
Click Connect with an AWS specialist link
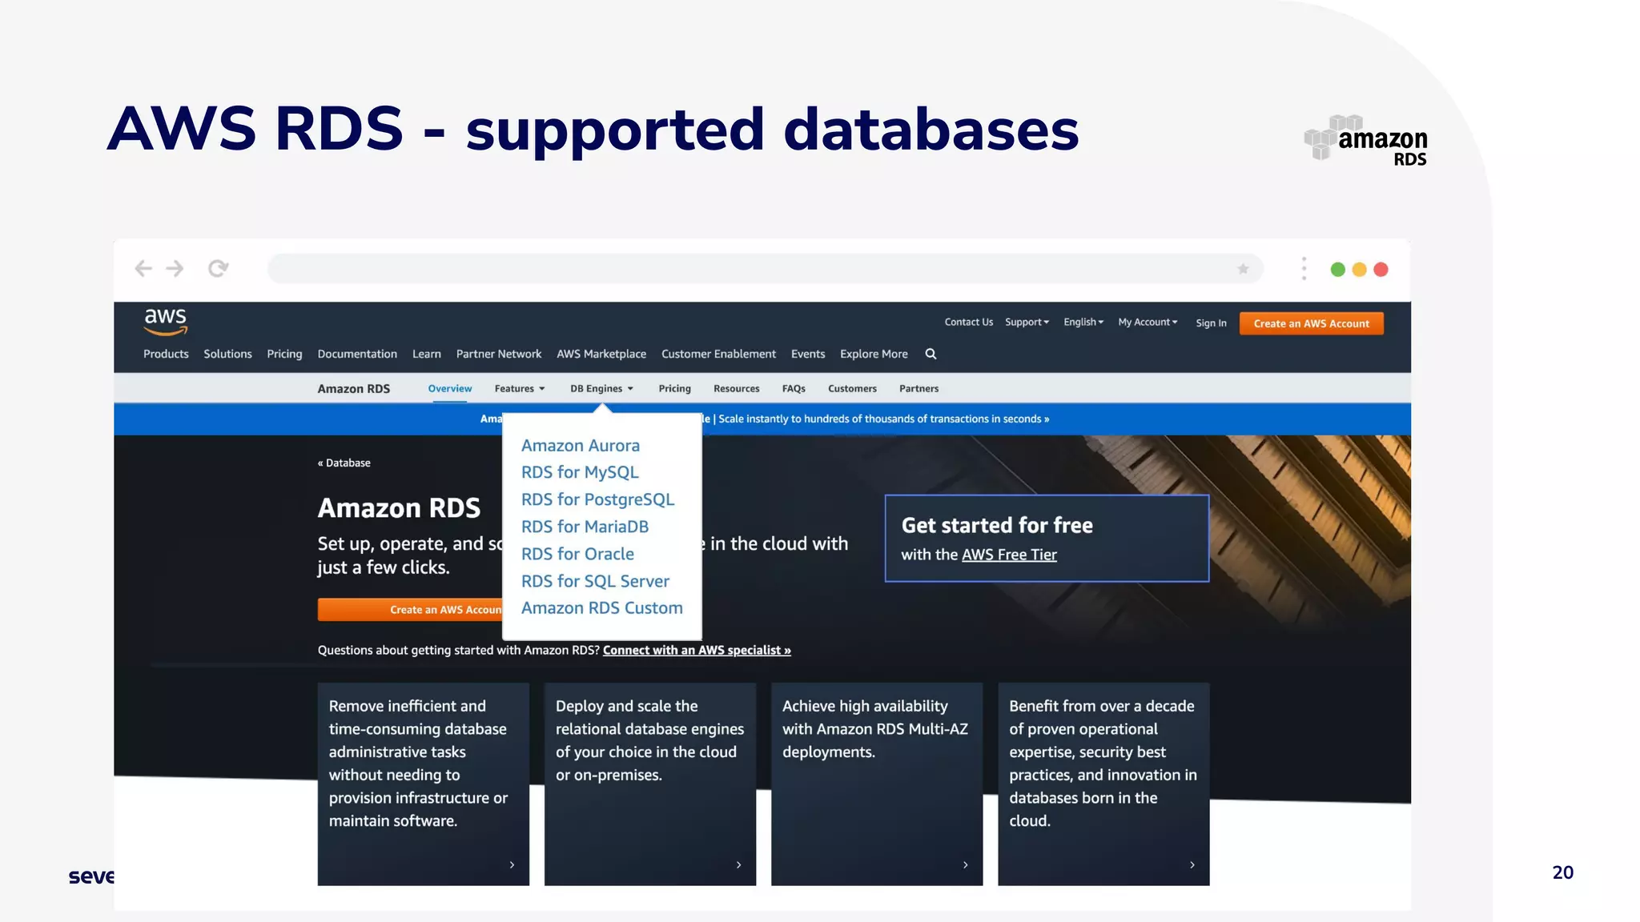point(697,651)
